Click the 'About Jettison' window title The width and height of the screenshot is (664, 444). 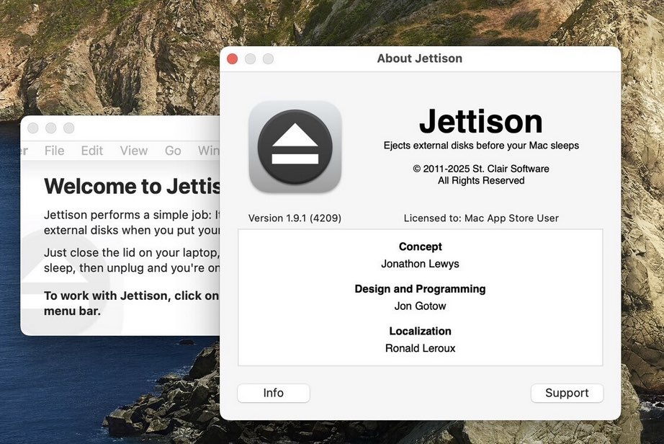420,58
